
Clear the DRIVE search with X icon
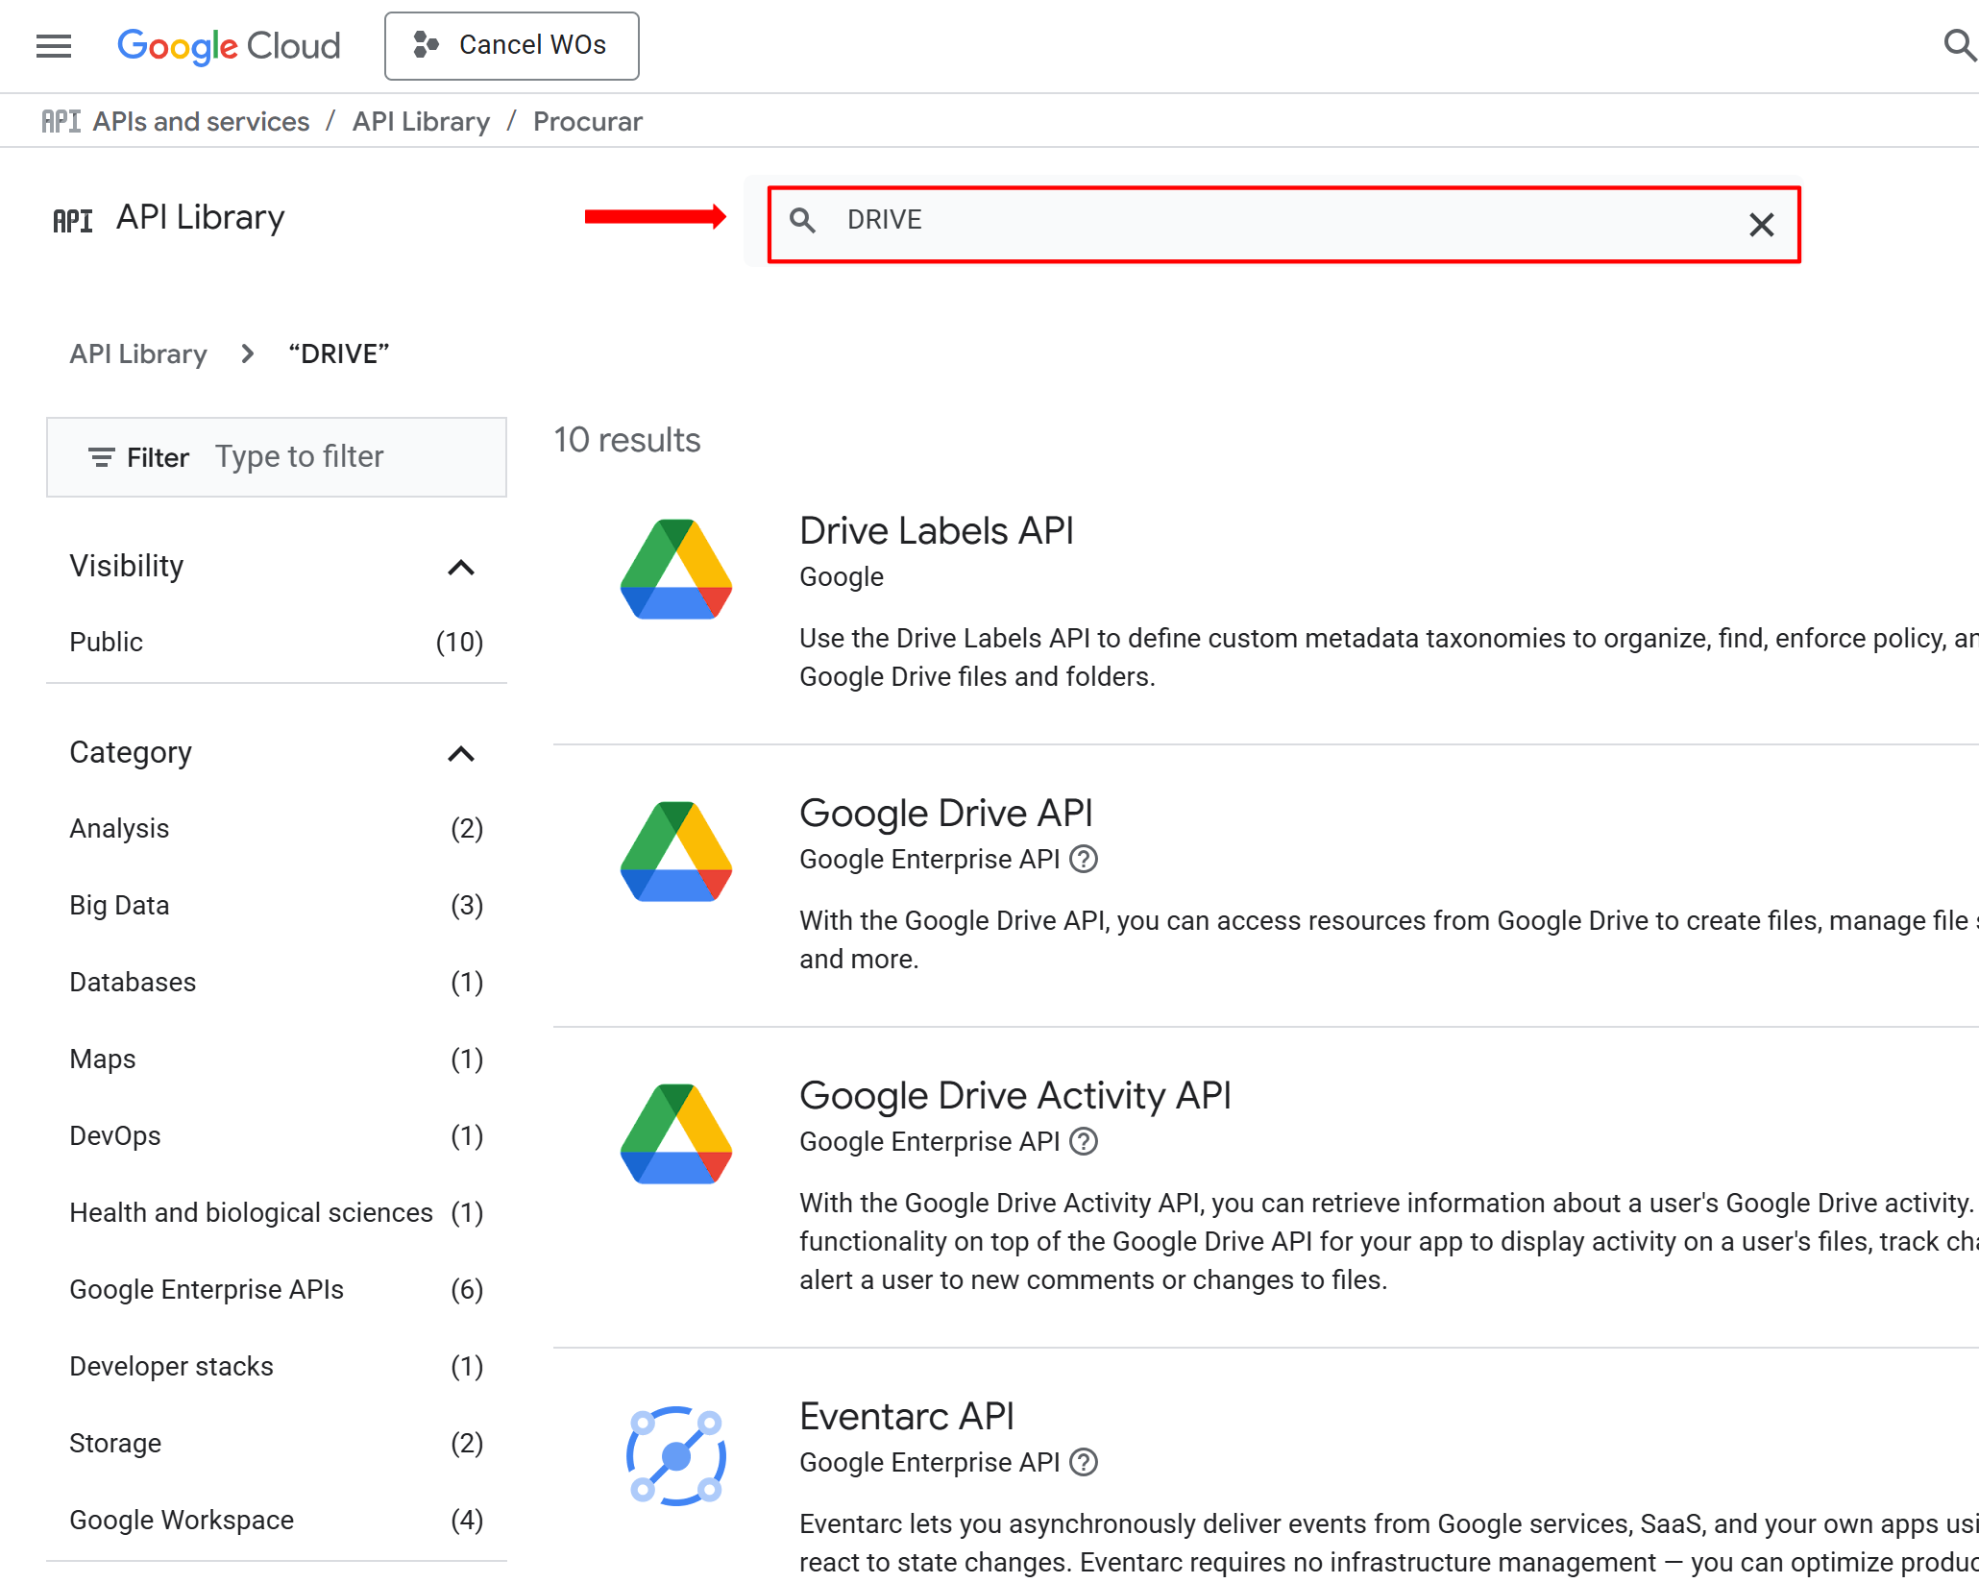(1761, 225)
